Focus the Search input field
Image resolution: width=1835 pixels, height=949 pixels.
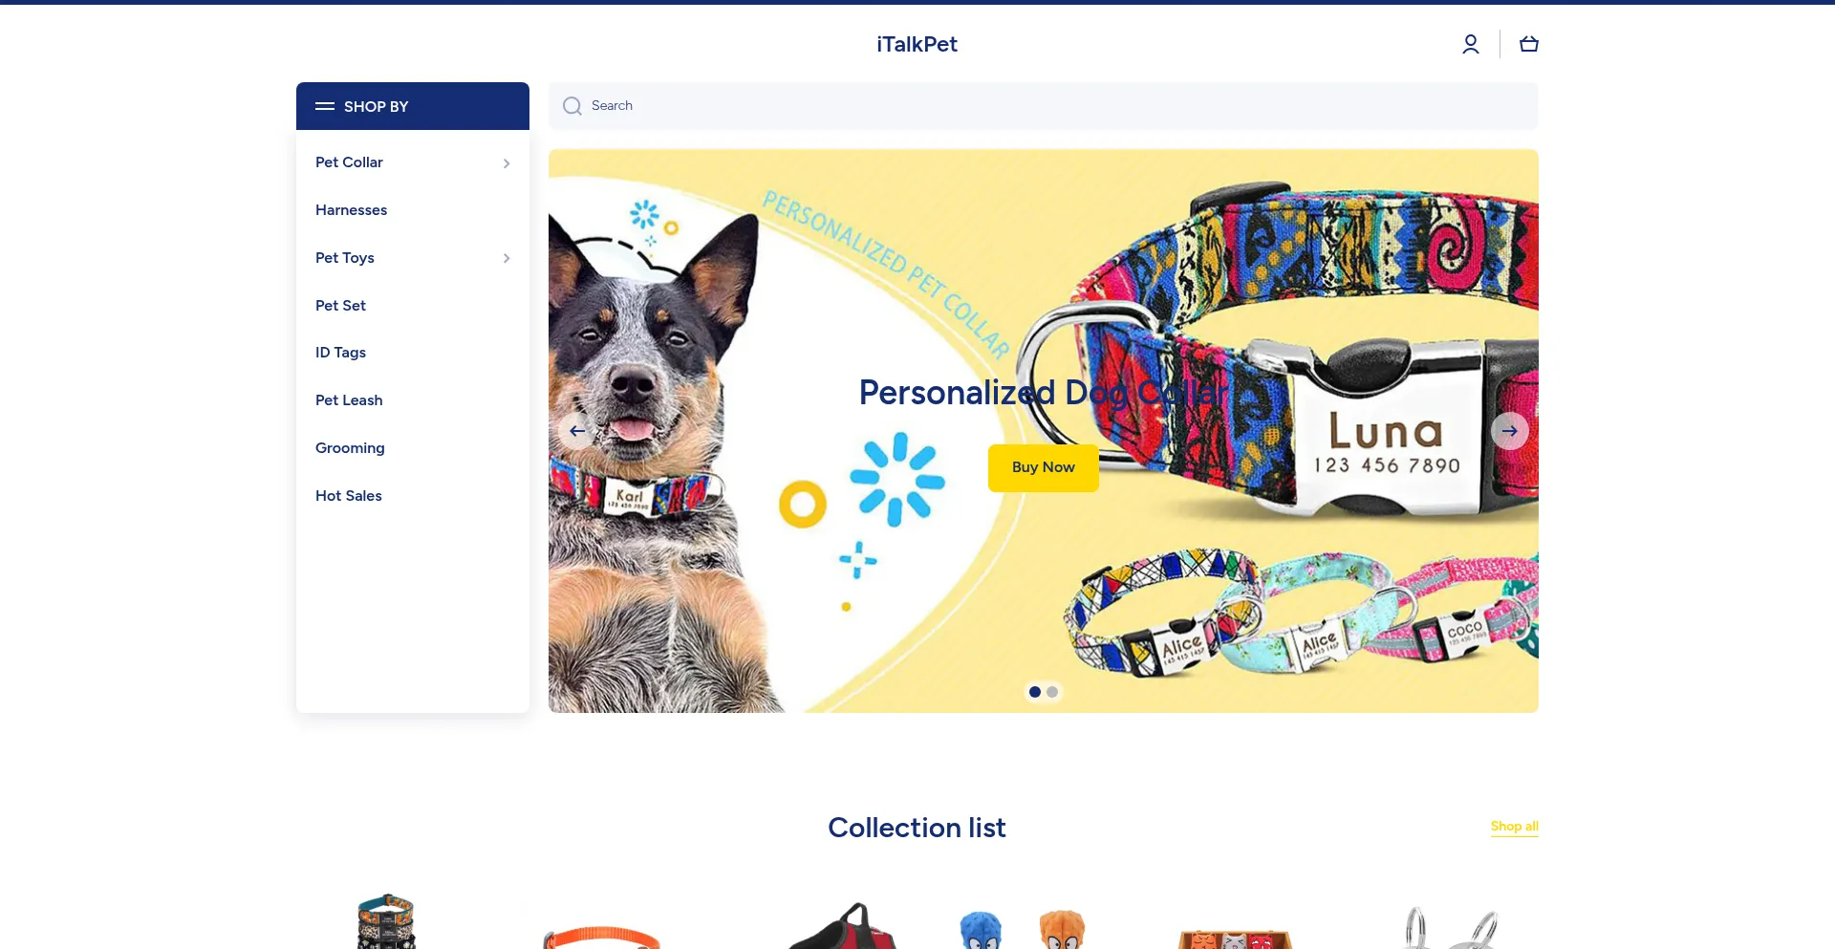tap(1044, 106)
